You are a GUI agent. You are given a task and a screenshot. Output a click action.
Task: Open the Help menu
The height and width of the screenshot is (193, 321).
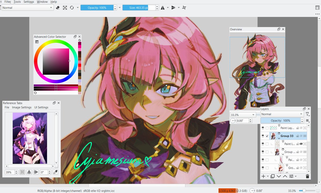tap(53, 2)
